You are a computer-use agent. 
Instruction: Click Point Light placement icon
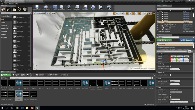[x=15, y=32]
